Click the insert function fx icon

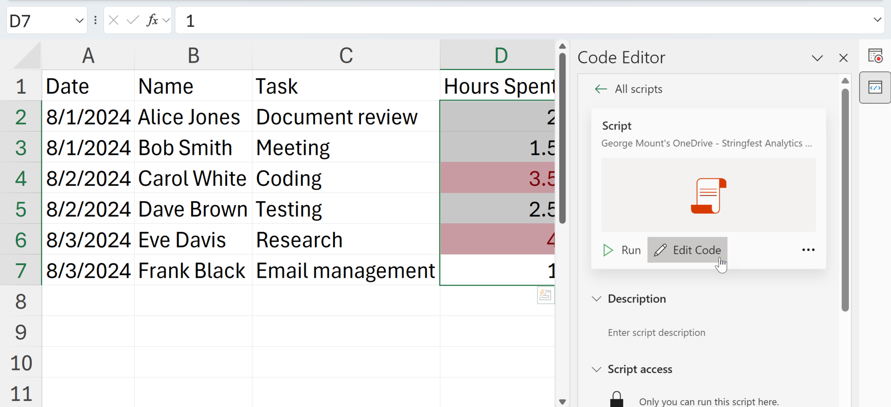[x=152, y=20]
